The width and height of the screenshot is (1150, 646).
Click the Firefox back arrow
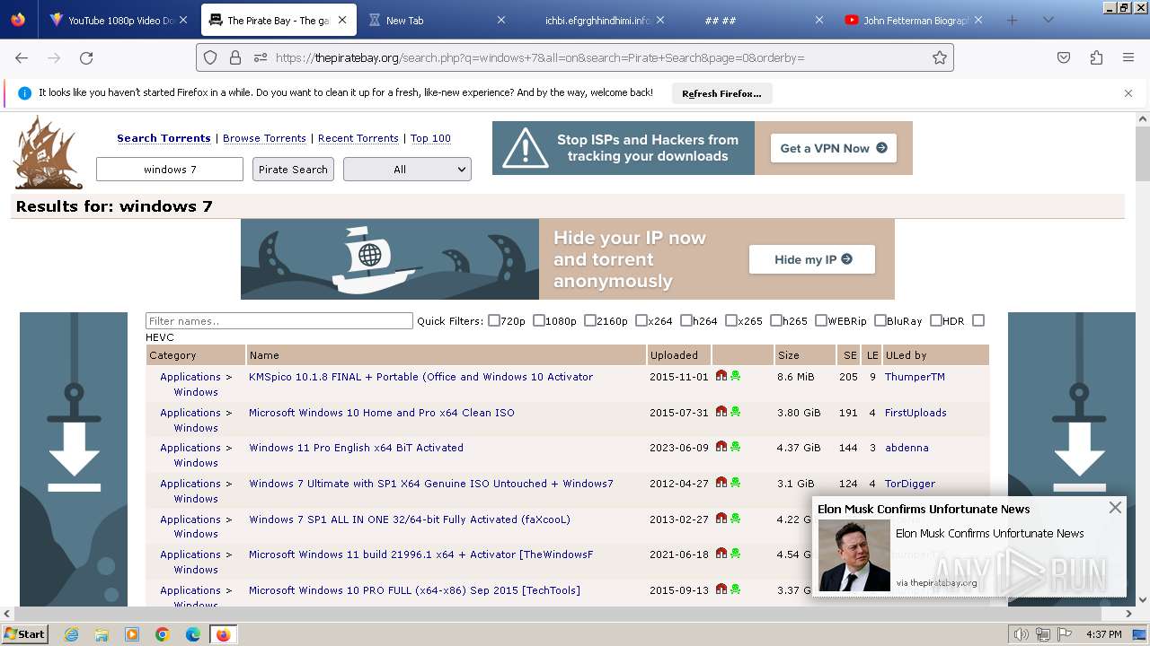22,57
